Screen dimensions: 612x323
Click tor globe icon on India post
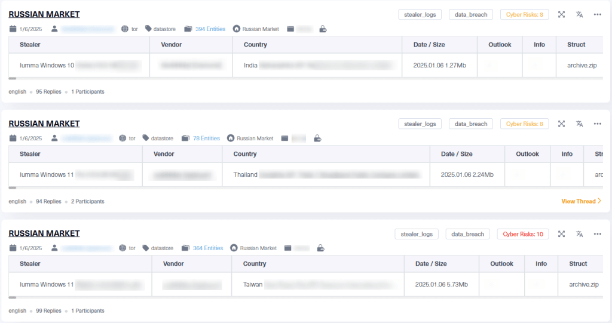tap(125, 29)
